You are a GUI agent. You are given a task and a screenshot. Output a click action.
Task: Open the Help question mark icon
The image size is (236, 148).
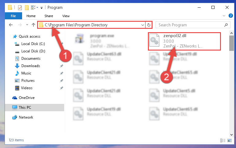coord(230,16)
